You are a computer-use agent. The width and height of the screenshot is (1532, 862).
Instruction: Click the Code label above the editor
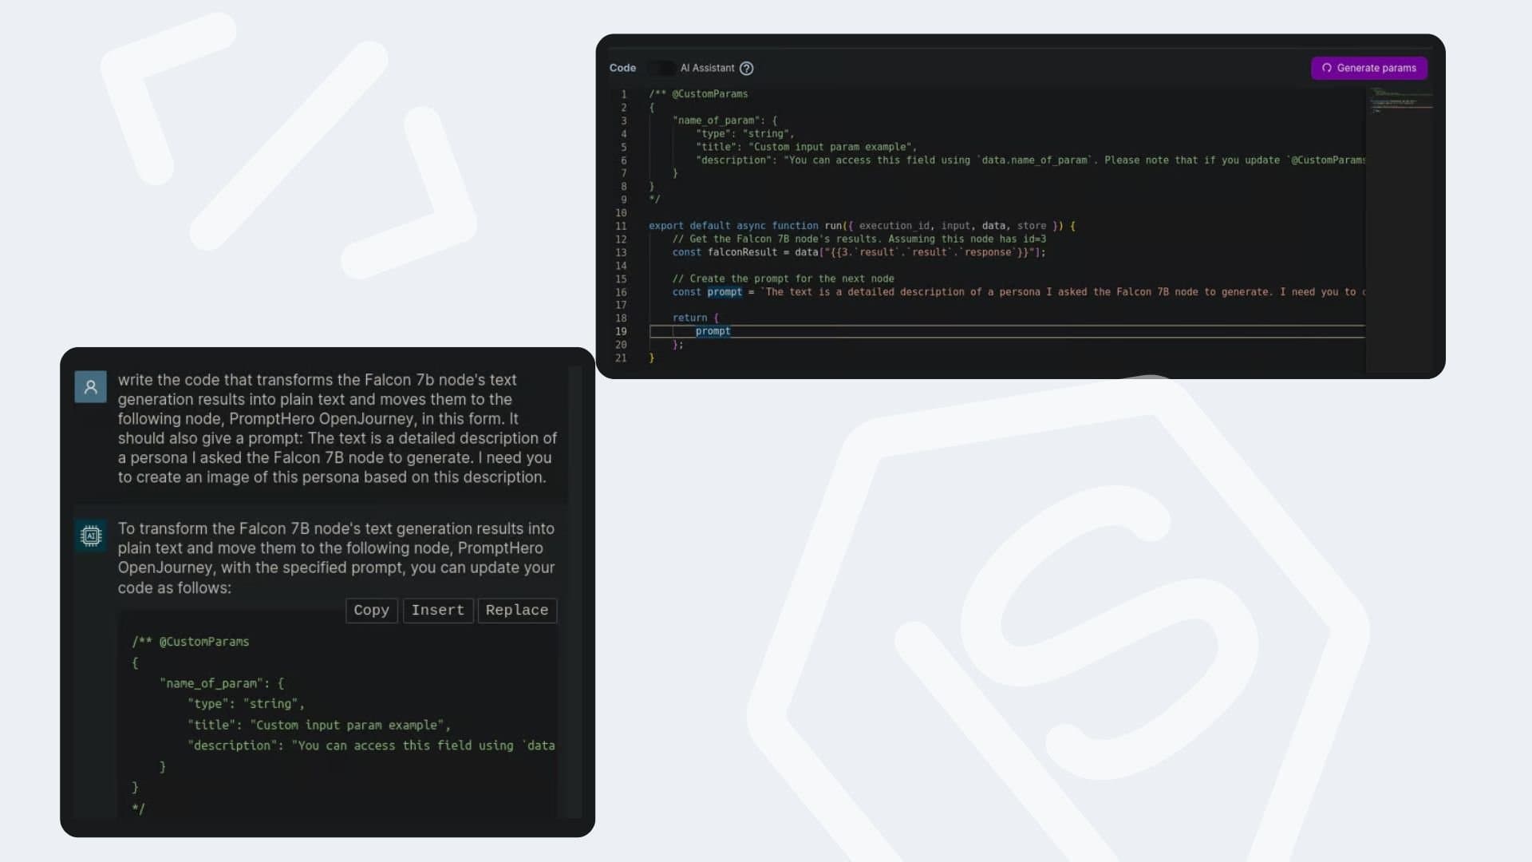(622, 68)
